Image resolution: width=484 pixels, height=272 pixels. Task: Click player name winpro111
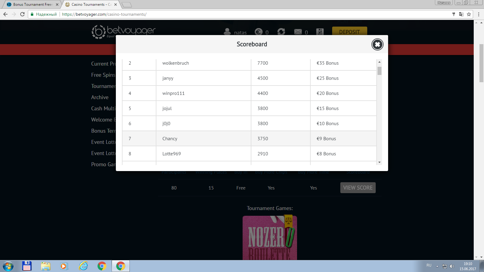173,93
